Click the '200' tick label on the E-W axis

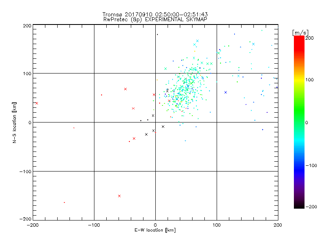click(x=278, y=225)
